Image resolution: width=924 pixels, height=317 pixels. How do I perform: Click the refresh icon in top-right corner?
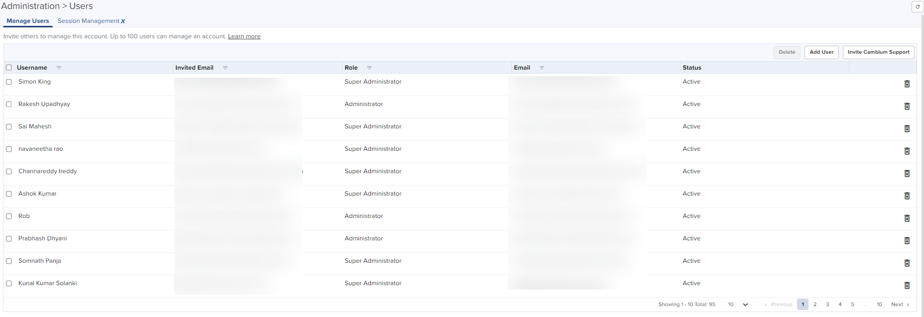918,6
